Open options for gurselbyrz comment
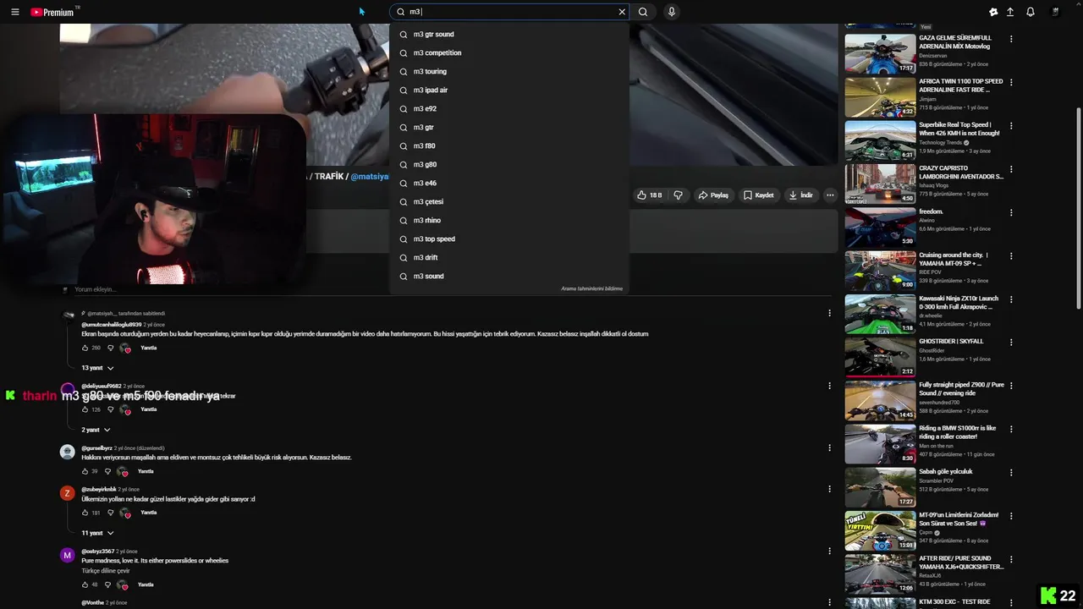1083x609 pixels. tap(829, 447)
